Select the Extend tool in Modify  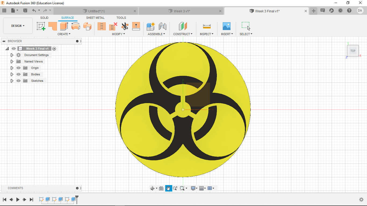(136, 26)
